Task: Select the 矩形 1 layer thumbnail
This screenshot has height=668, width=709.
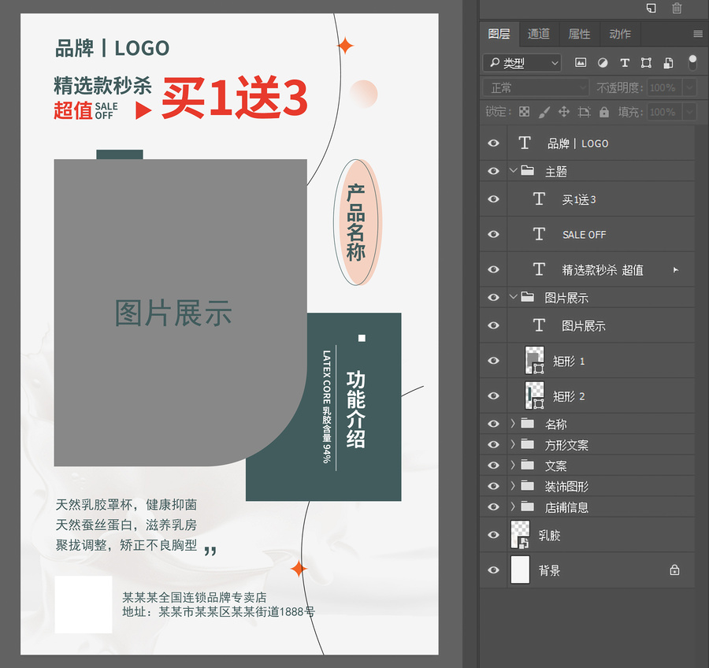Action: [534, 361]
